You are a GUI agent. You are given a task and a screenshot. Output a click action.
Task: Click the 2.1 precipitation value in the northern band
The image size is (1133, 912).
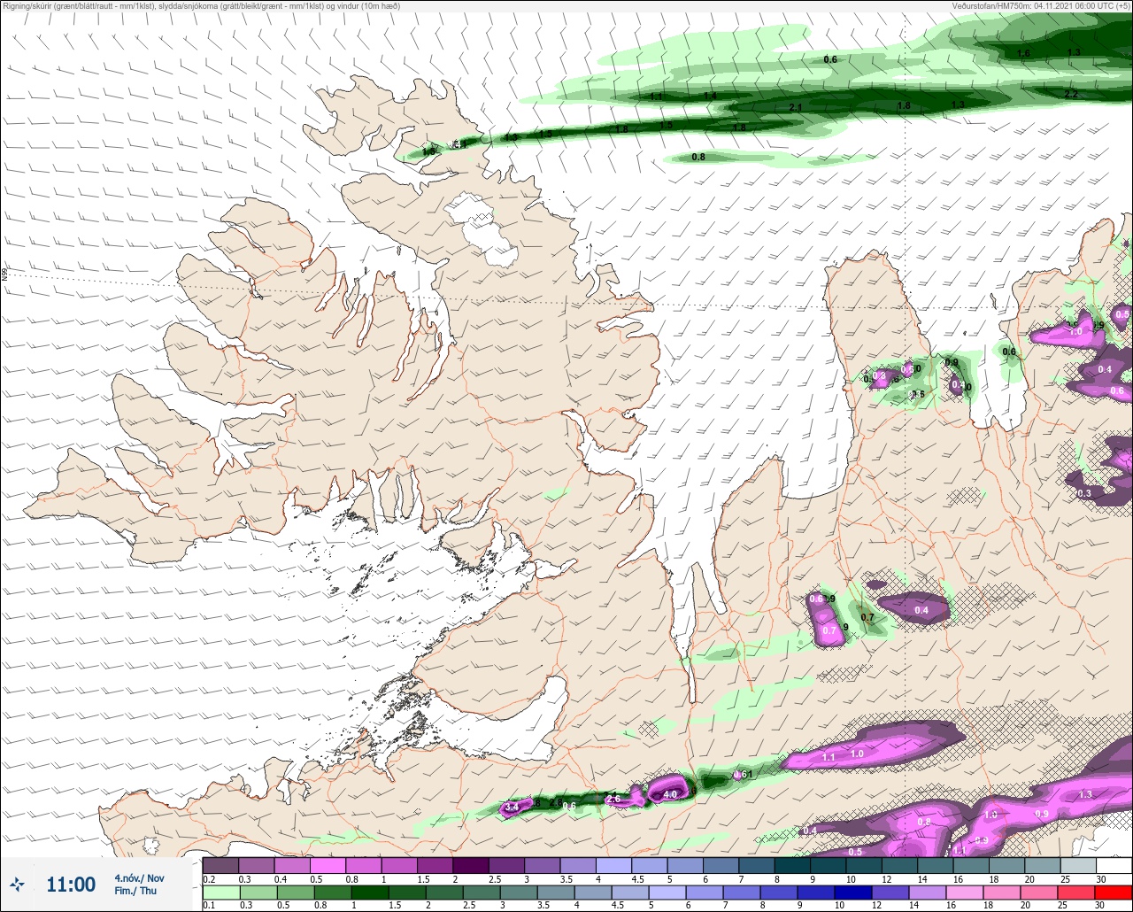point(795,107)
